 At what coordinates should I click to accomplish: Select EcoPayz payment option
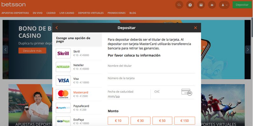pos(77,121)
